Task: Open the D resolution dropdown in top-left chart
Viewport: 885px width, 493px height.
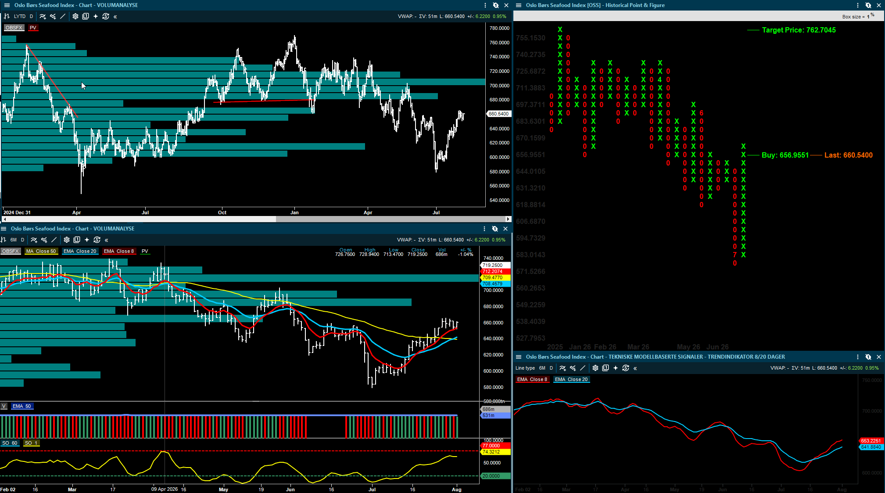Action: (31, 16)
